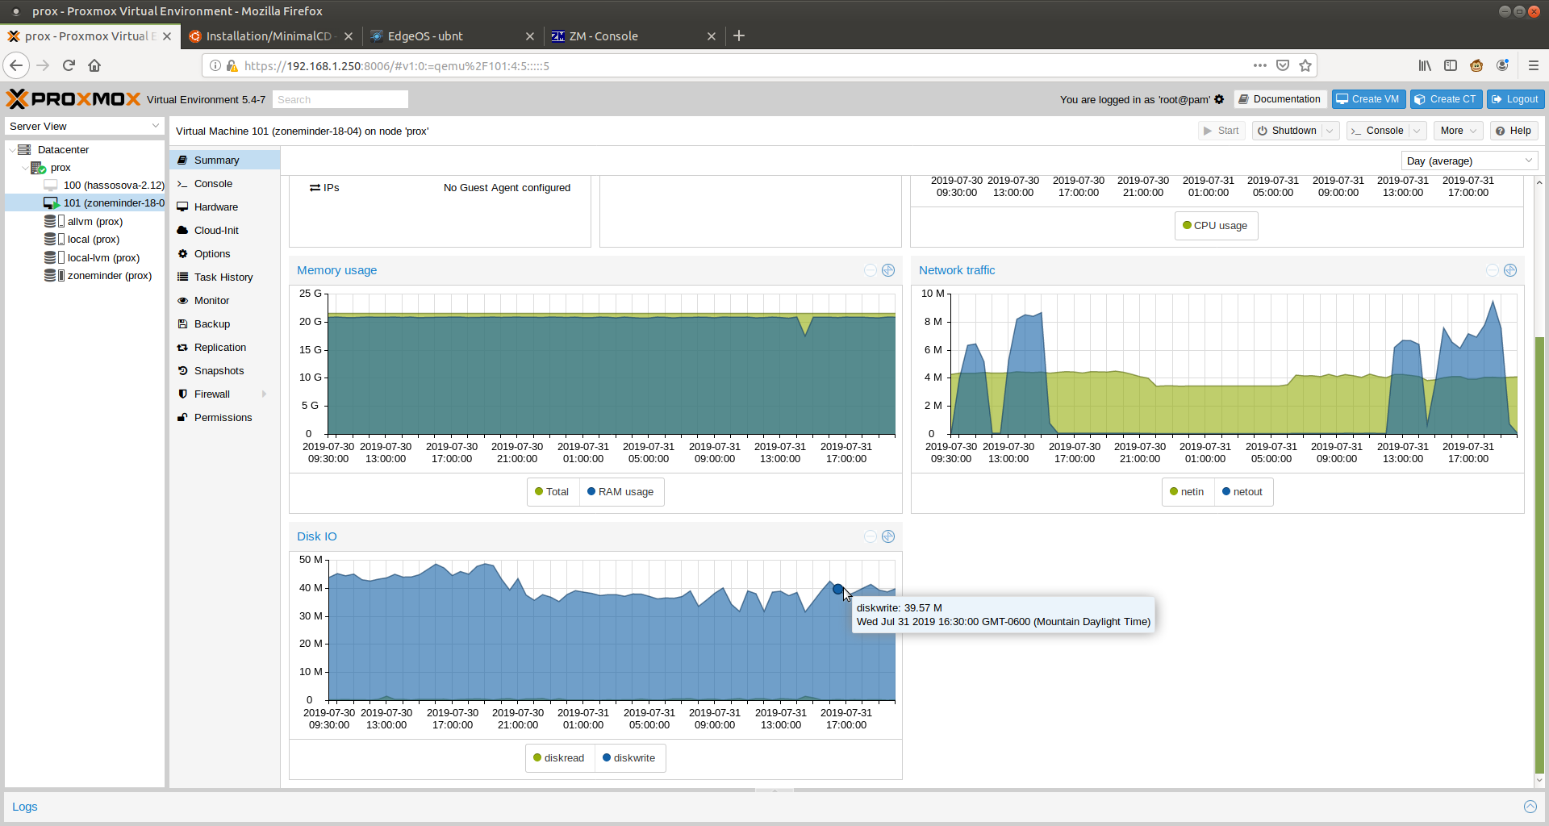Image resolution: width=1549 pixels, height=826 pixels.
Task: Collapse the Datacenter tree node
Action: [x=11, y=150]
